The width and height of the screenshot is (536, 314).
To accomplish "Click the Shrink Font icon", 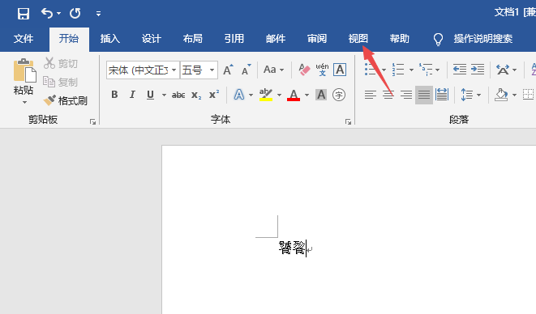I will [x=247, y=70].
